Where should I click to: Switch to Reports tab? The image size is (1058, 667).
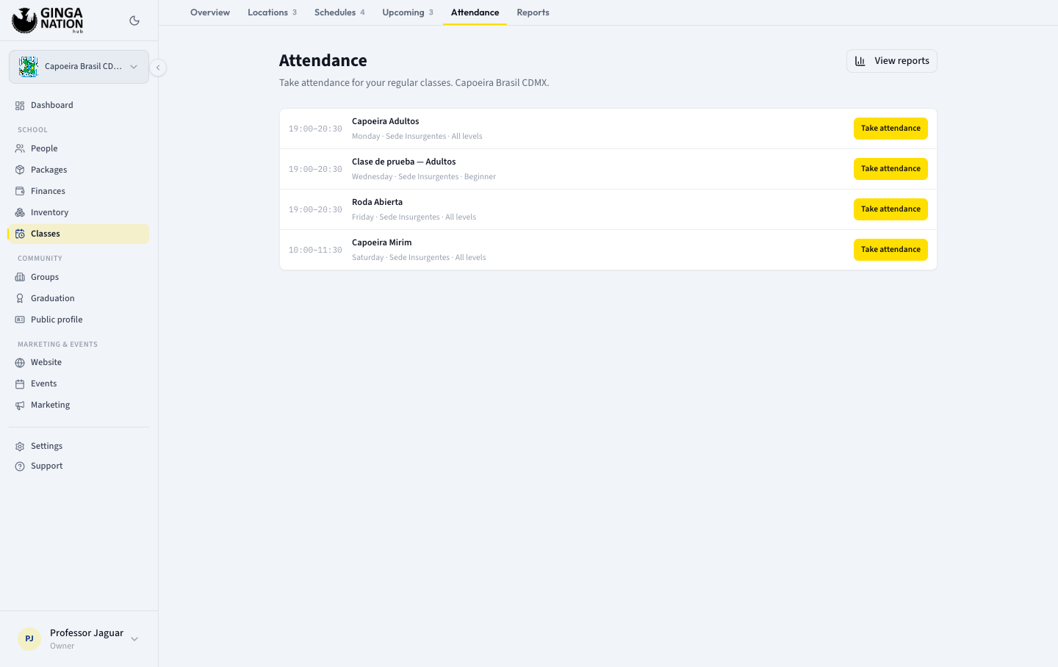coord(533,12)
